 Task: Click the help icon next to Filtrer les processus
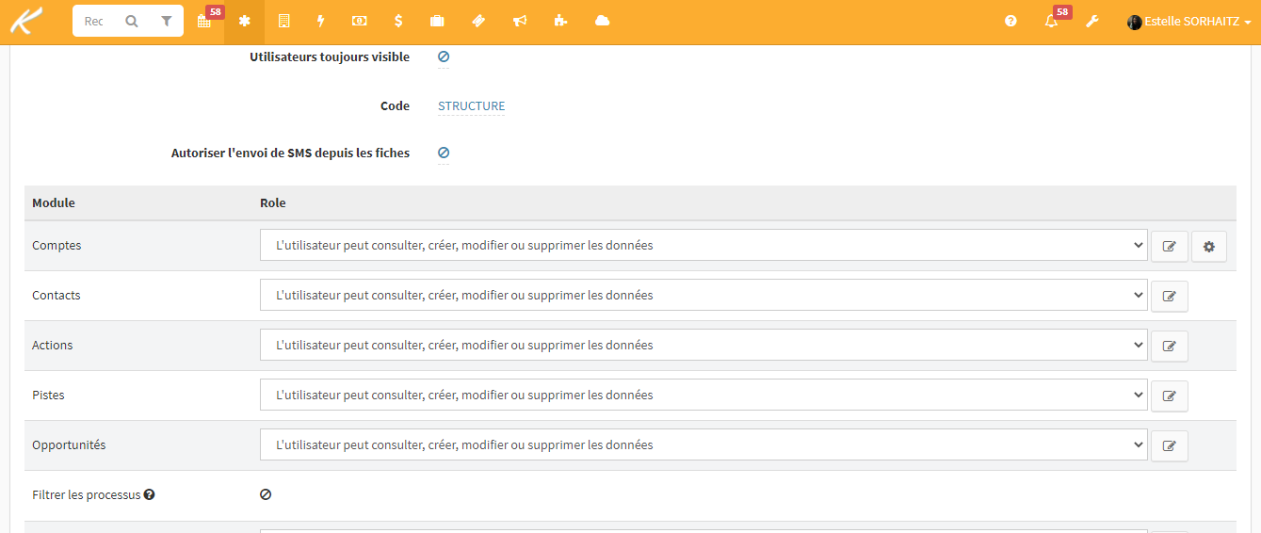[x=149, y=494]
